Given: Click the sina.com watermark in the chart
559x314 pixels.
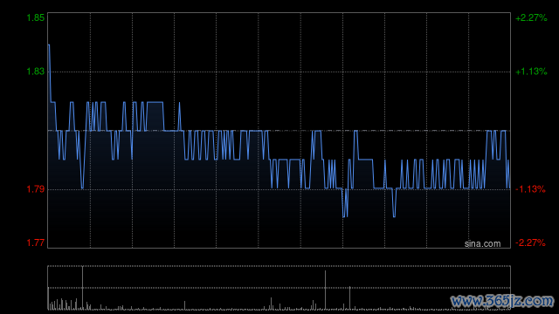Looking at the screenshot, I should (482, 244).
